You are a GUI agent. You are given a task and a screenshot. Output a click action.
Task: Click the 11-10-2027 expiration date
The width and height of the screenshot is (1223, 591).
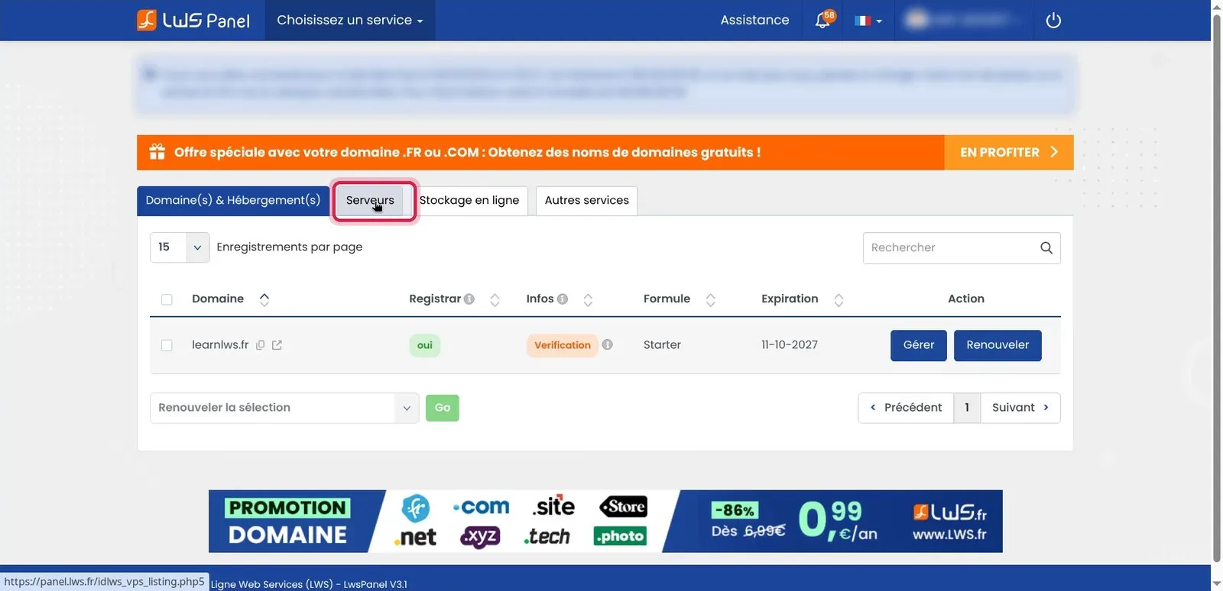790,345
